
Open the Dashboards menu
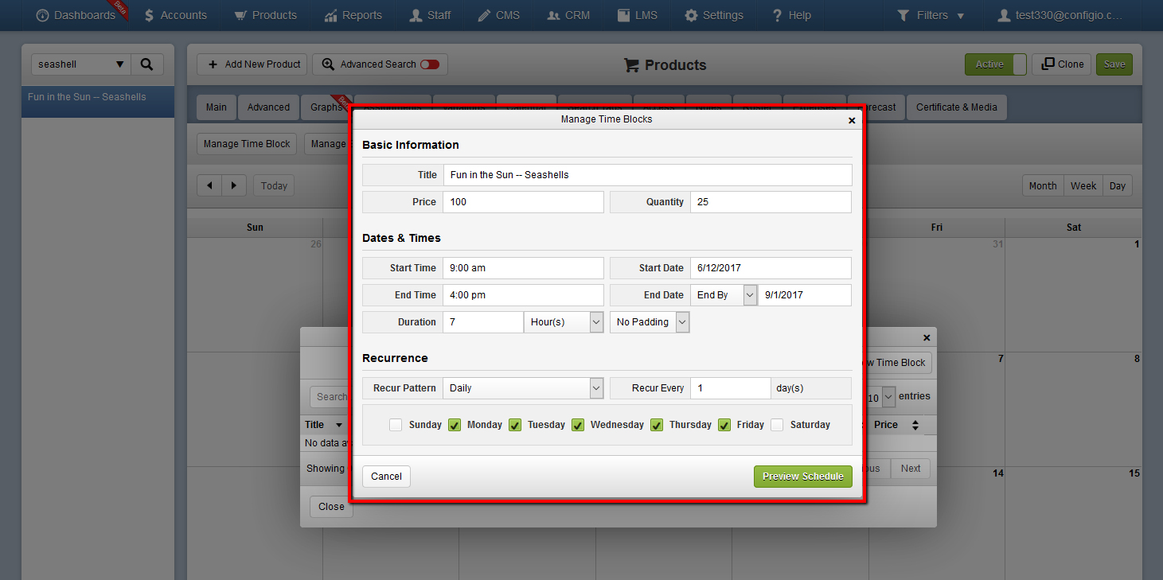[x=76, y=15]
